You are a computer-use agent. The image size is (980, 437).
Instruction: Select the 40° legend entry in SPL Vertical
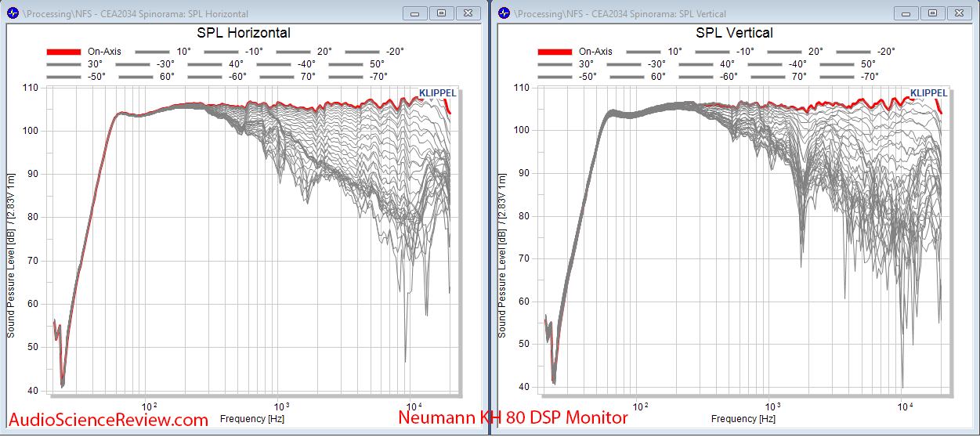707,64
